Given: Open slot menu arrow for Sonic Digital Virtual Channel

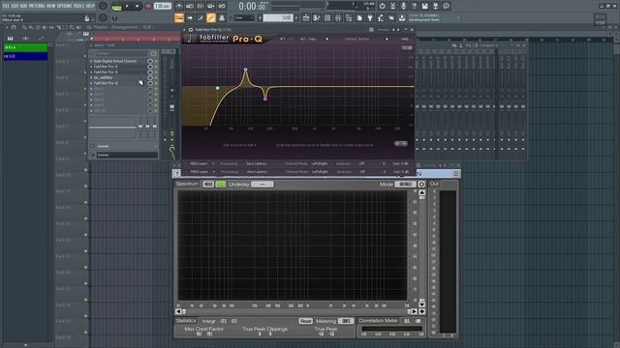Looking at the screenshot, I should tap(91, 61).
